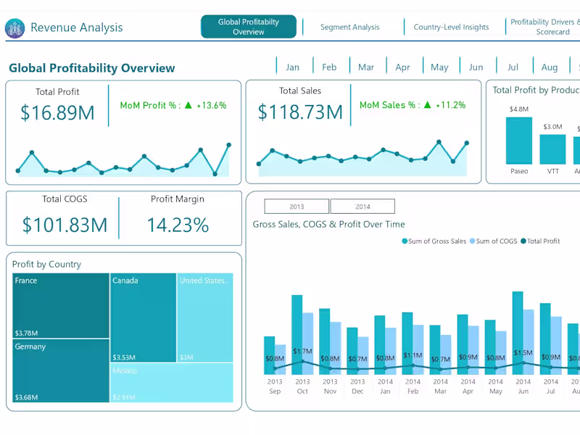Select the Jul month filter
580x435 pixels.
(513, 66)
